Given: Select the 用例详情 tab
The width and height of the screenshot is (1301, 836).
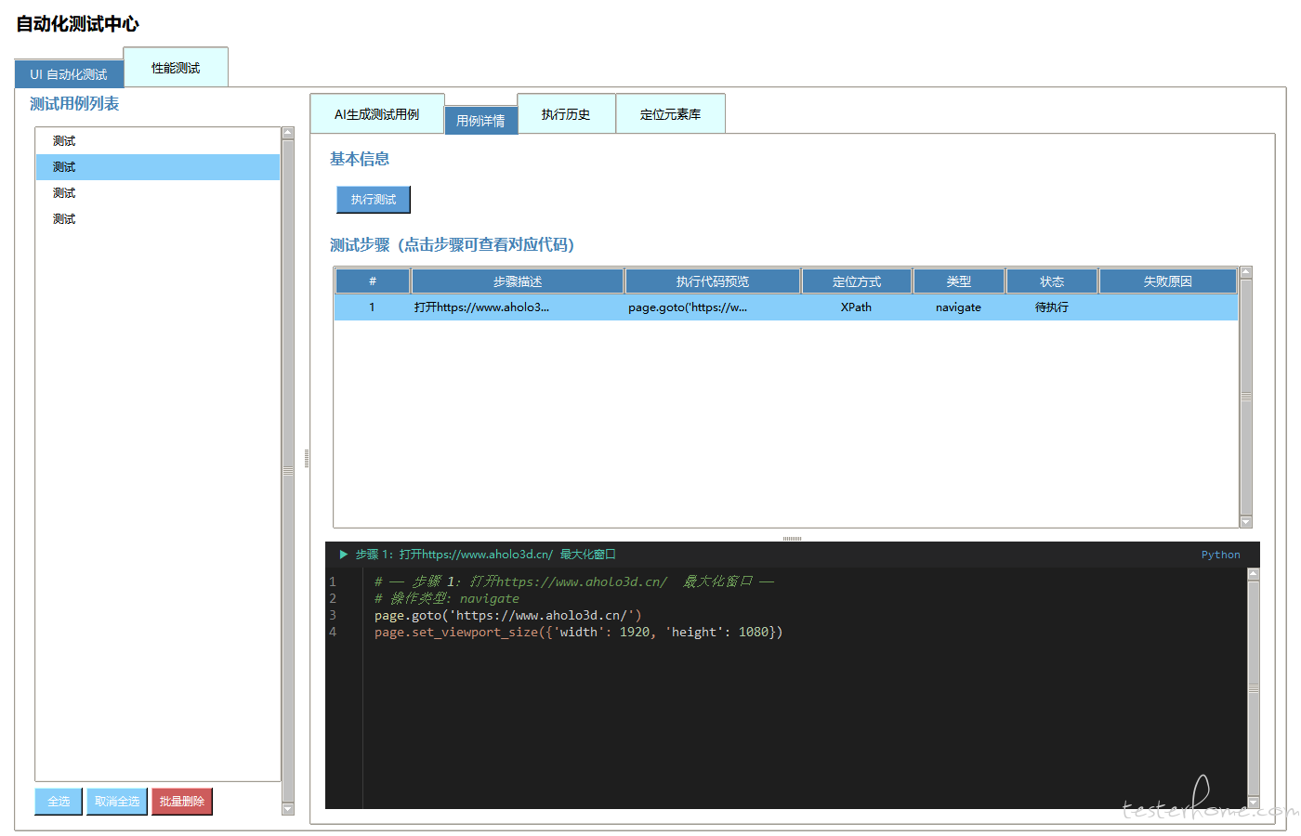Looking at the screenshot, I should tap(480, 121).
